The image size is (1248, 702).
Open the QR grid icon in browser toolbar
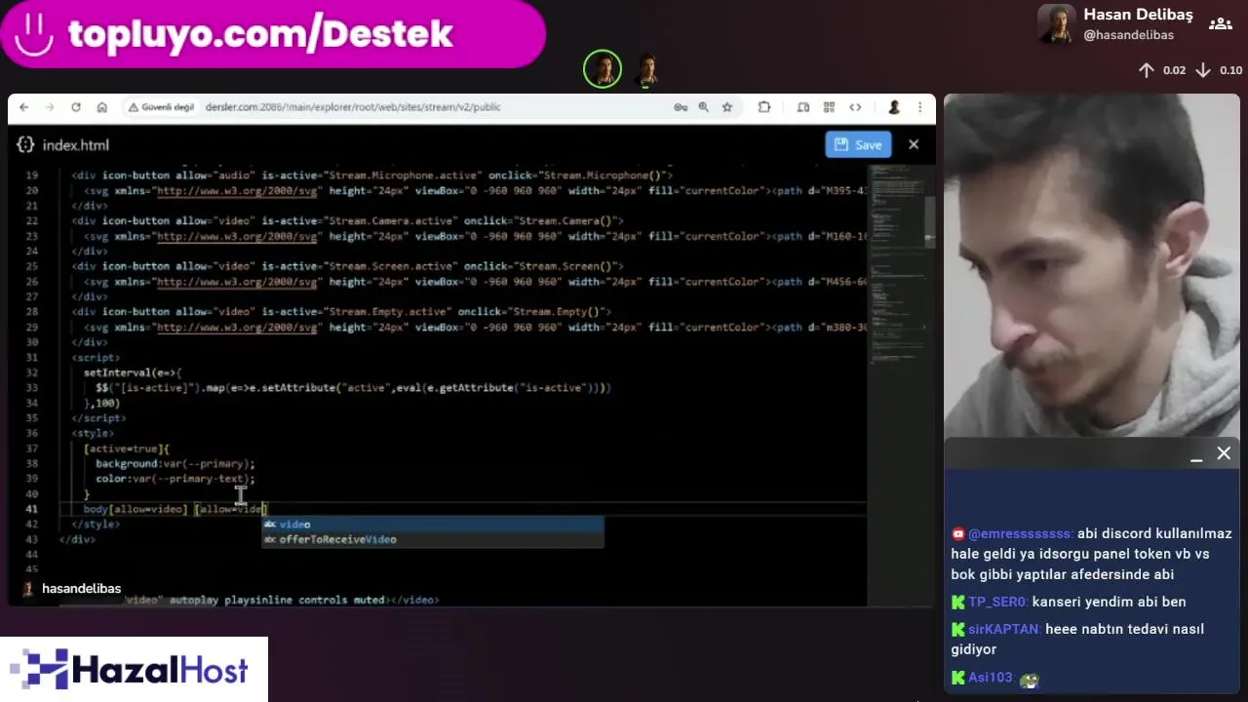coord(829,107)
